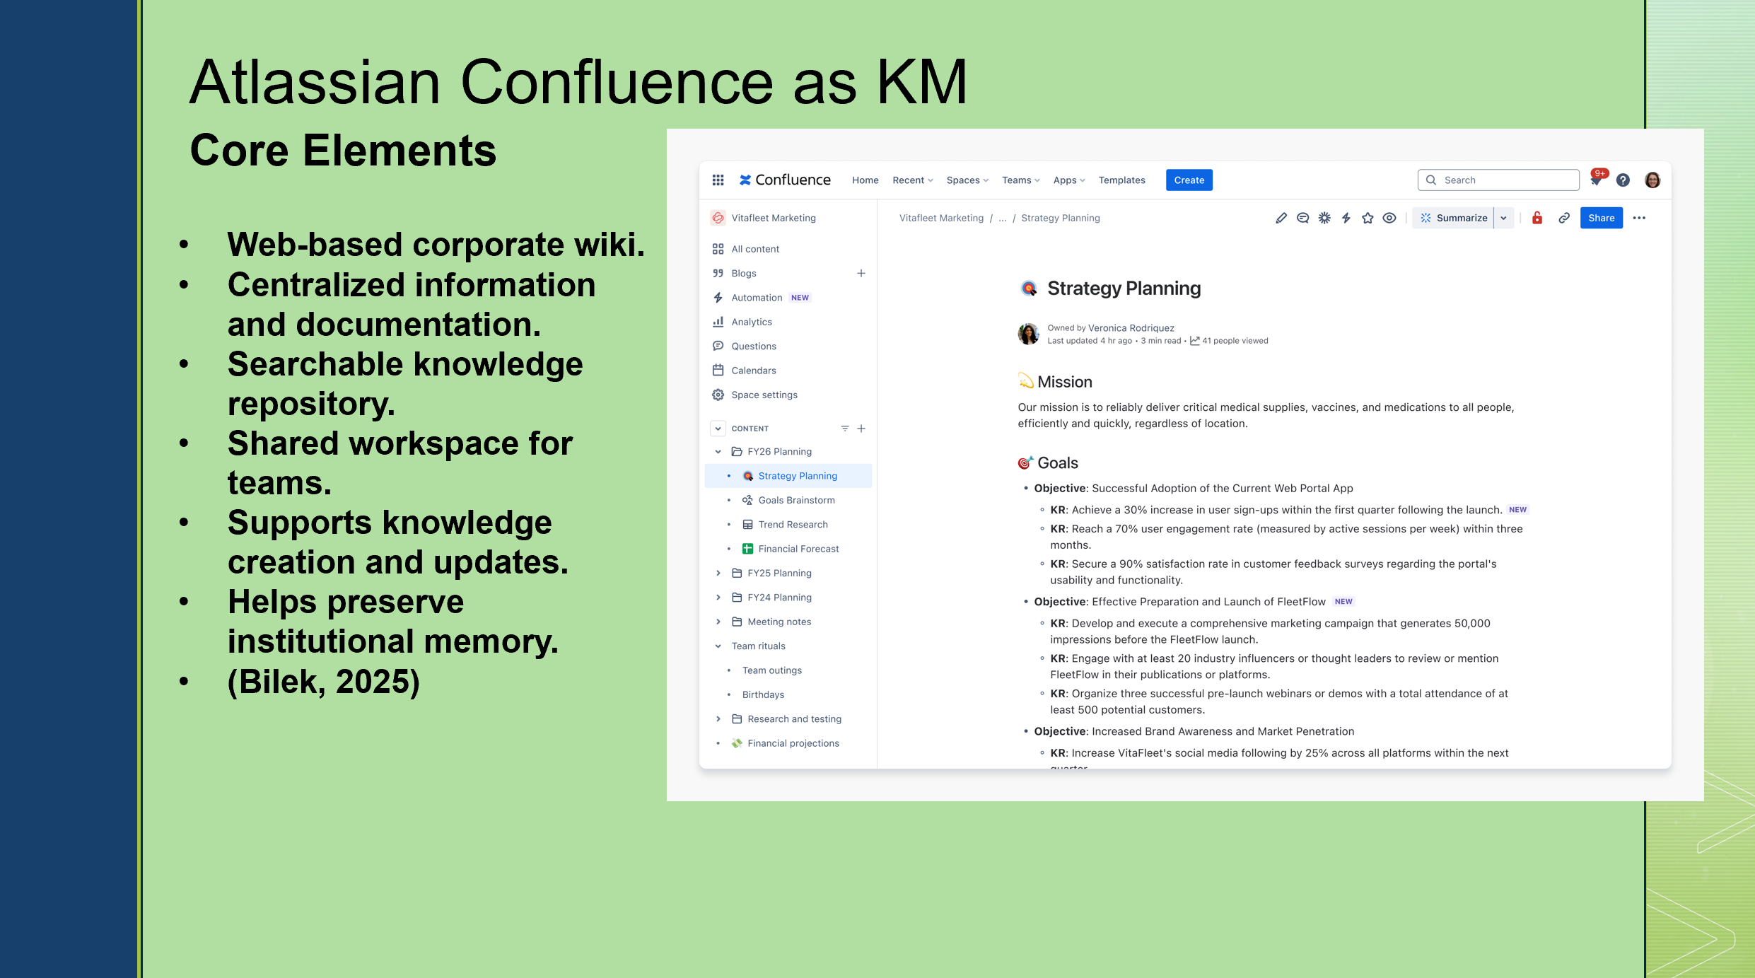Add content with plus next to CONTENT
The height and width of the screenshot is (978, 1755).
(861, 429)
